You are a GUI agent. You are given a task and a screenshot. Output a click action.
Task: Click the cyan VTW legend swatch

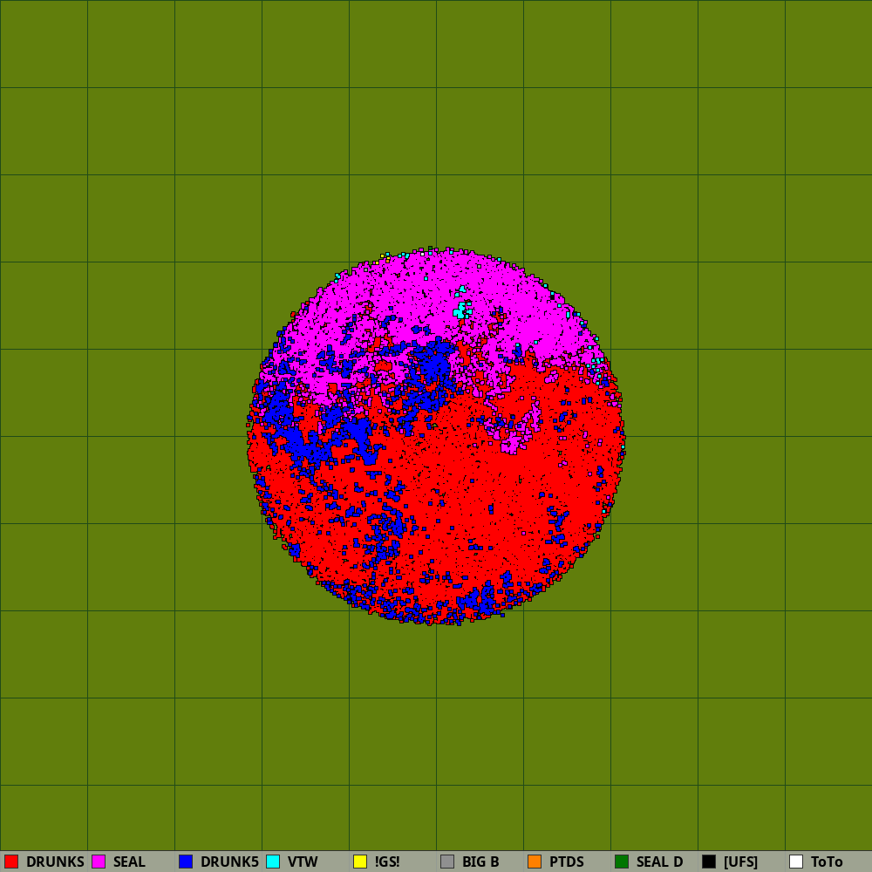coord(273,862)
